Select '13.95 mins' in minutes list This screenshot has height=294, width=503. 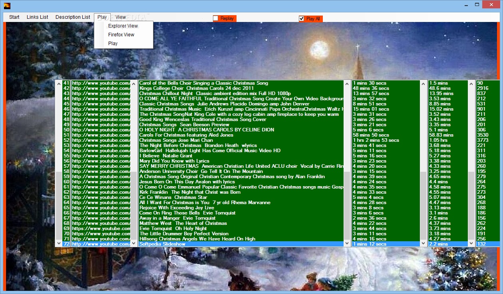tap(448, 93)
